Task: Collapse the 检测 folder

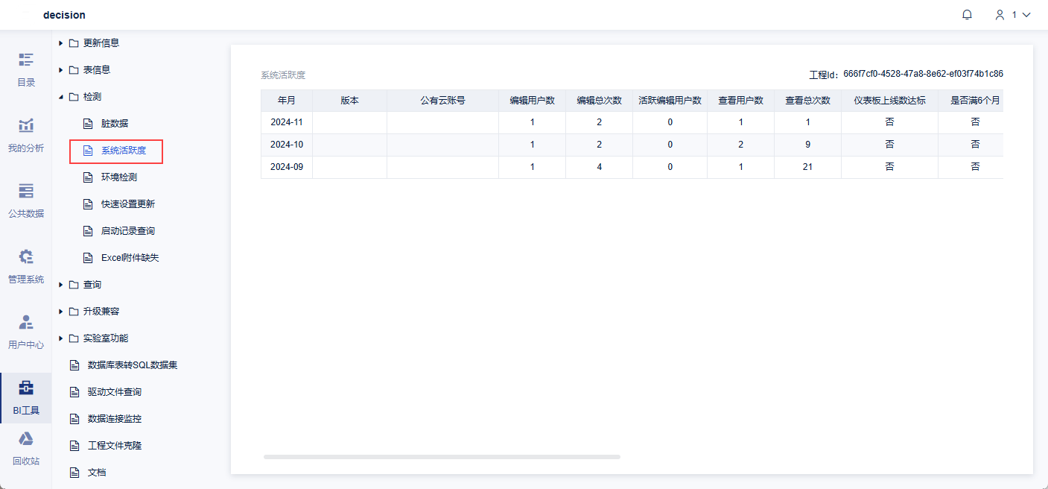Action: pos(61,97)
